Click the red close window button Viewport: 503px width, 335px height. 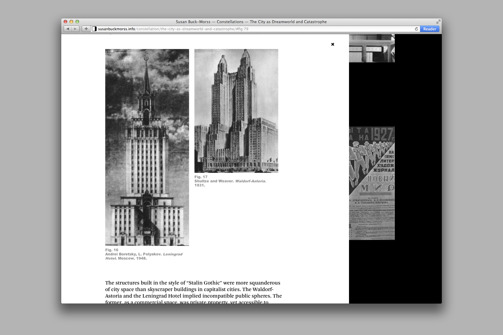(x=65, y=22)
